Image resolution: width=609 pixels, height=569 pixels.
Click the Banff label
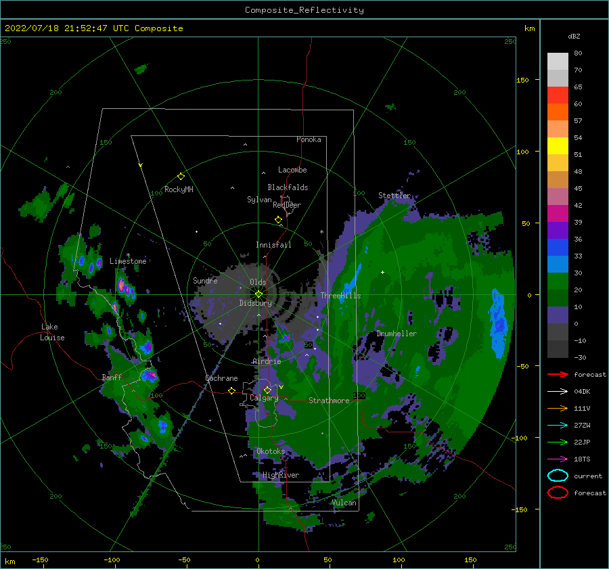pyautogui.click(x=112, y=377)
